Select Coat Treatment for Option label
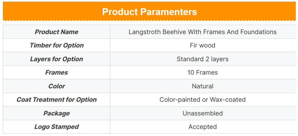 click(x=57, y=100)
